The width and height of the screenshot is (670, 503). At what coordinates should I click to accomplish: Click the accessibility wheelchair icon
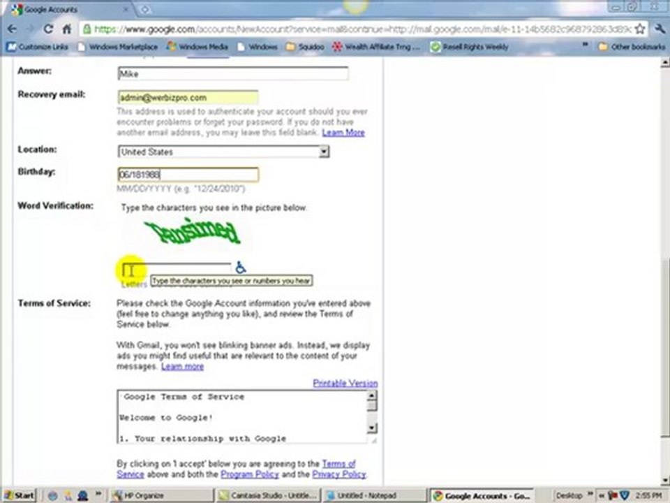241,268
